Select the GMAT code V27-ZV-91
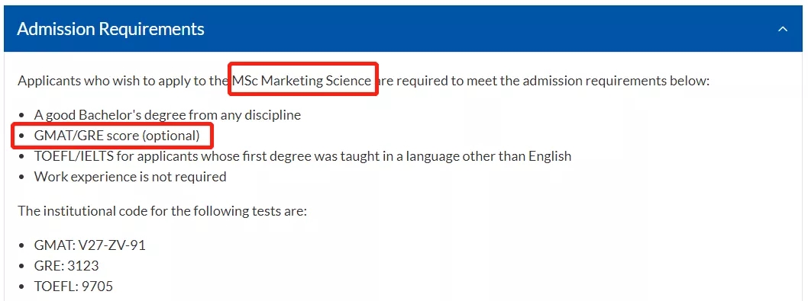 [x=112, y=245]
